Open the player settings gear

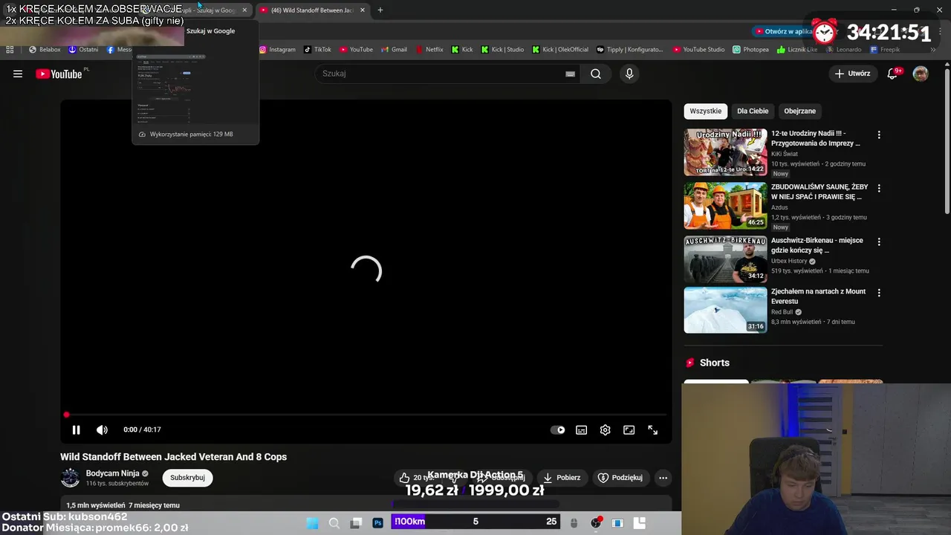tap(606, 429)
